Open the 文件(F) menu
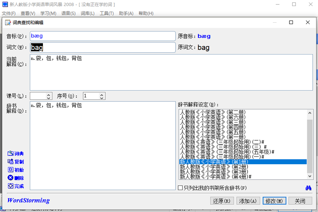This screenshot has width=318, height=212. (9, 14)
